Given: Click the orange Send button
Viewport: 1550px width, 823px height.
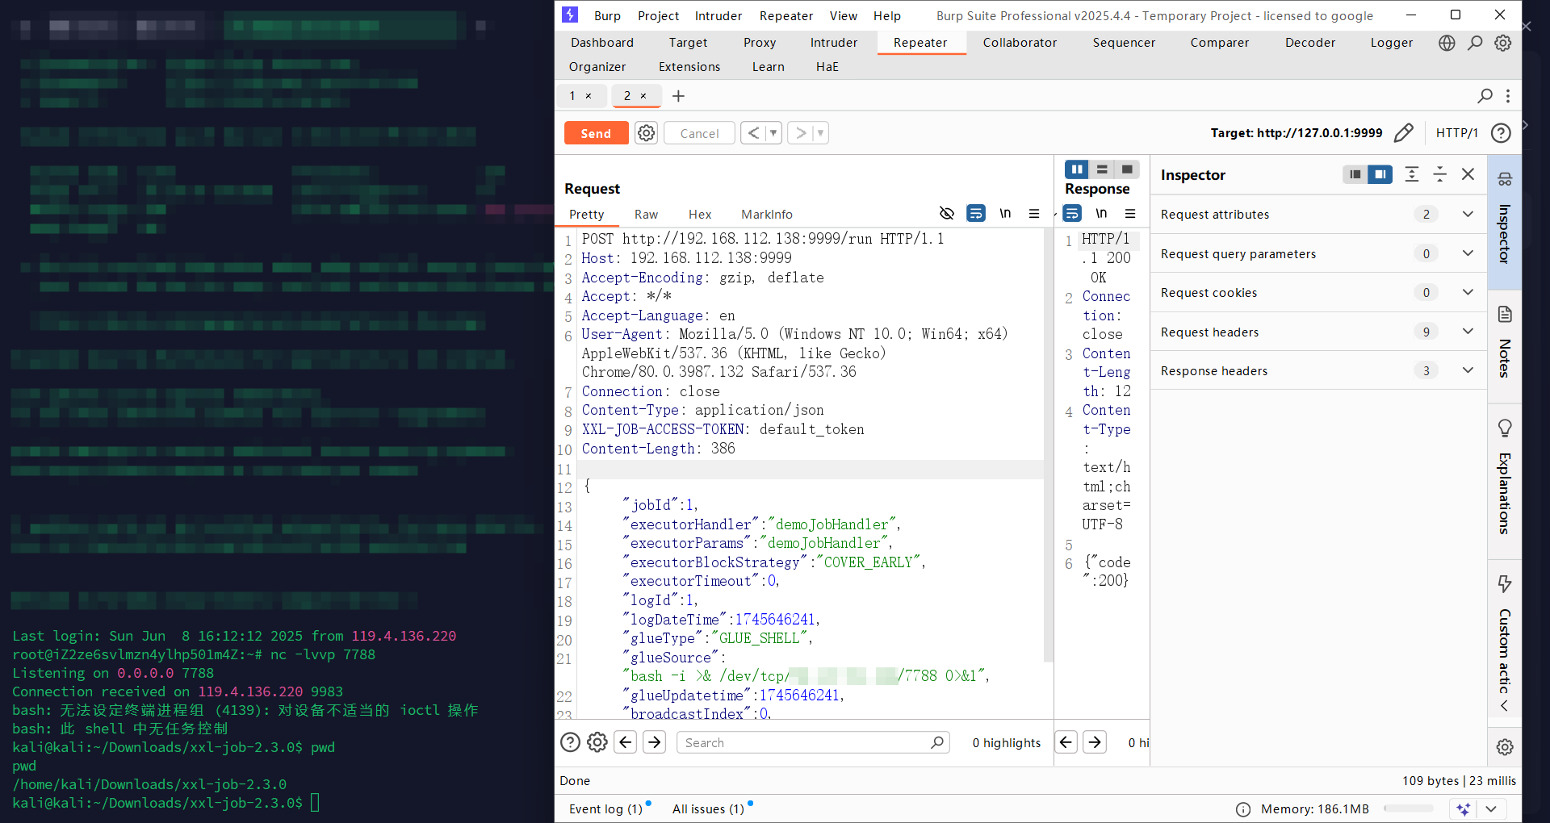Looking at the screenshot, I should tap(596, 133).
